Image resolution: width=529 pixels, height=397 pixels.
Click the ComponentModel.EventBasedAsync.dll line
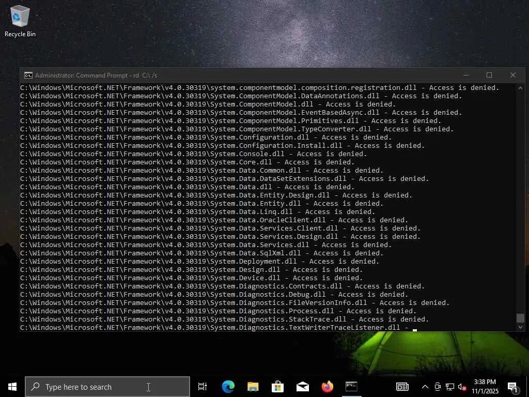pos(241,112)
